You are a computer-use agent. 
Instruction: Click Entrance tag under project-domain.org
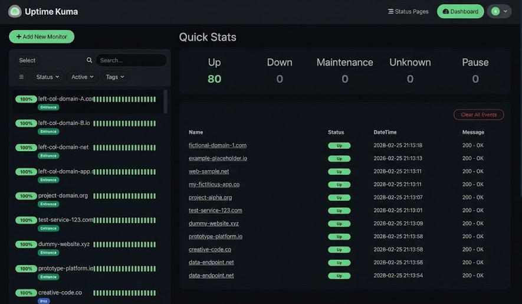[48, 204]
